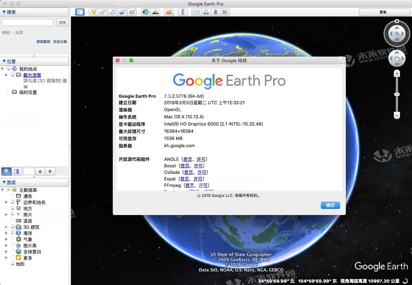Click the 搜索 search button

point(62,22)
